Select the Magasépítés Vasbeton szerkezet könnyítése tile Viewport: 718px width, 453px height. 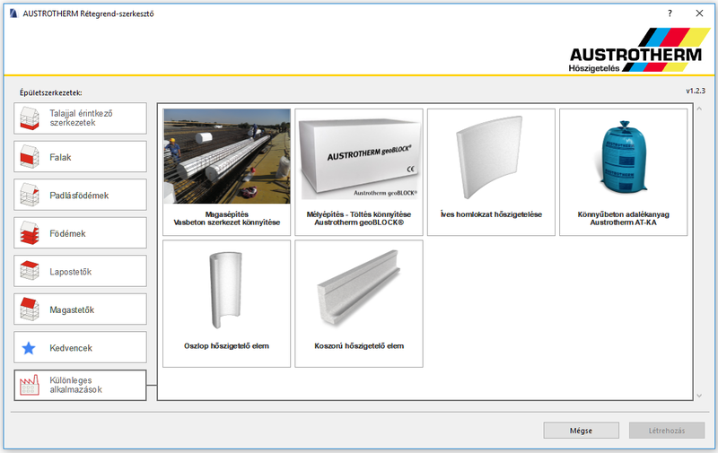227,172
